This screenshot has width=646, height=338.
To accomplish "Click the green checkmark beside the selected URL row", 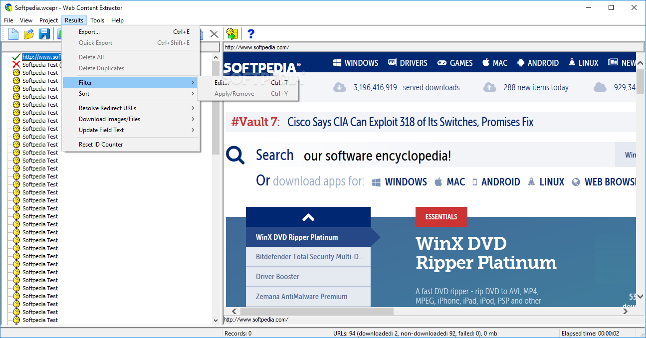I will pyautogui.click(x=16, y=57).
